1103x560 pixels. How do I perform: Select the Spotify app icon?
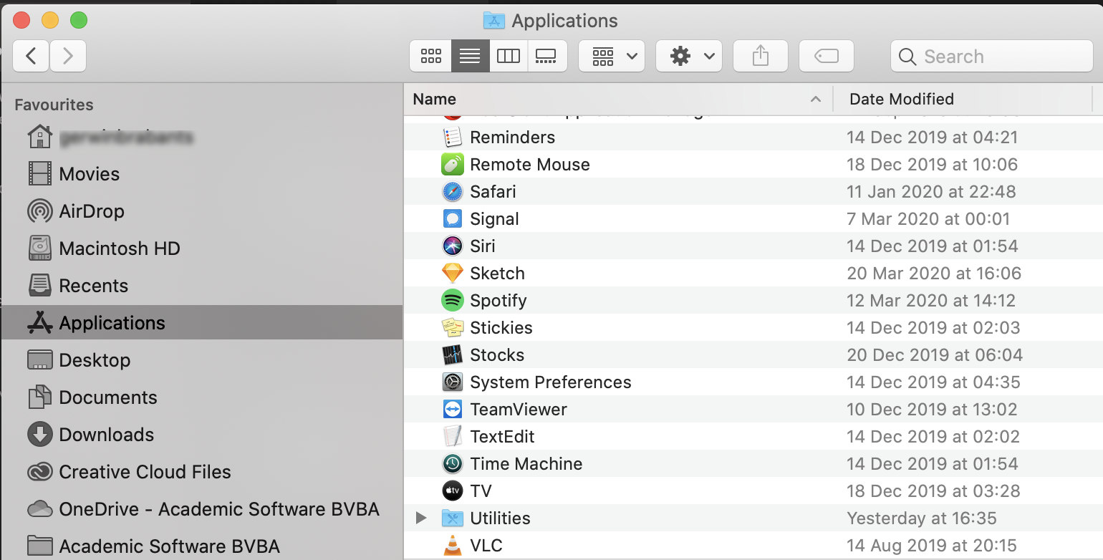452,300
